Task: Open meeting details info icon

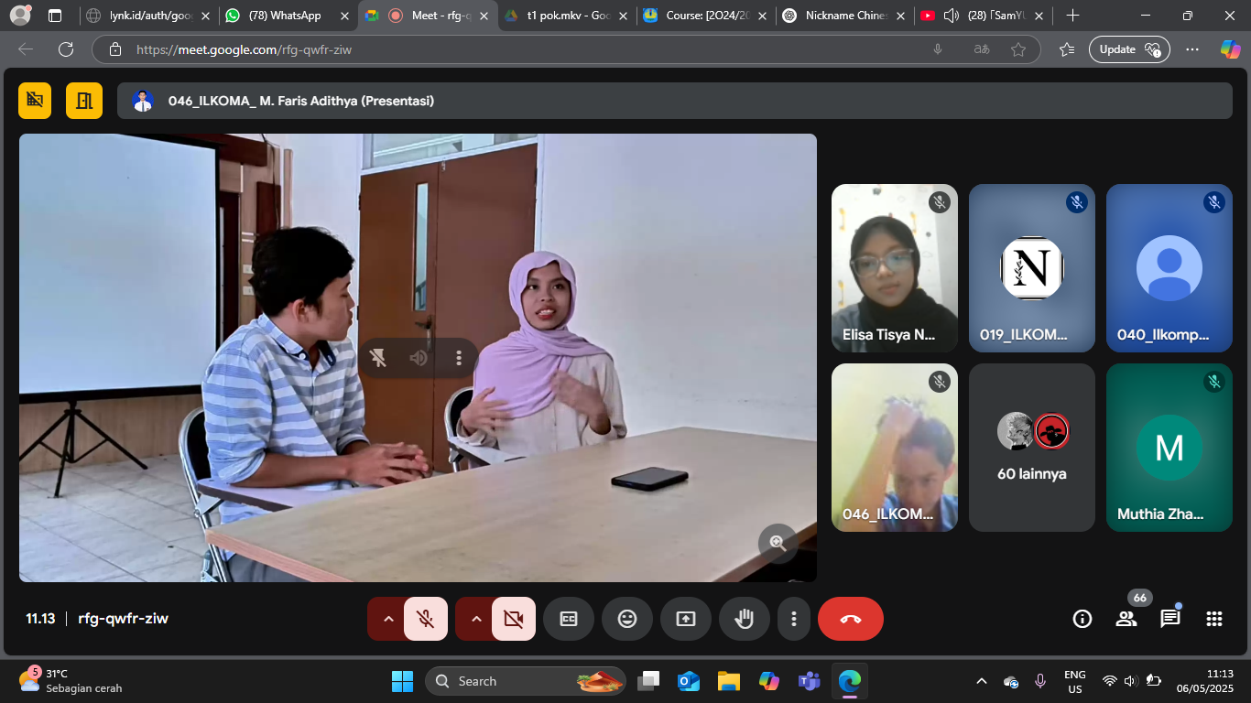Action: (1082, 619)
